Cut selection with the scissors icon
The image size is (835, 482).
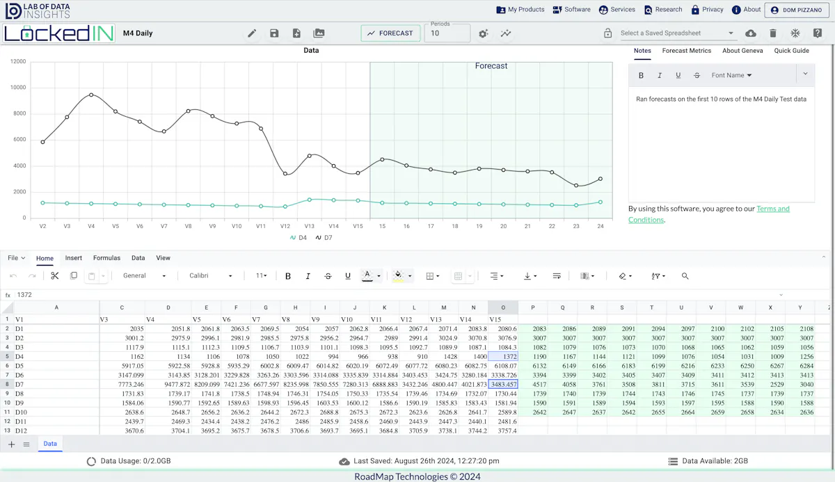pos(55,276)
